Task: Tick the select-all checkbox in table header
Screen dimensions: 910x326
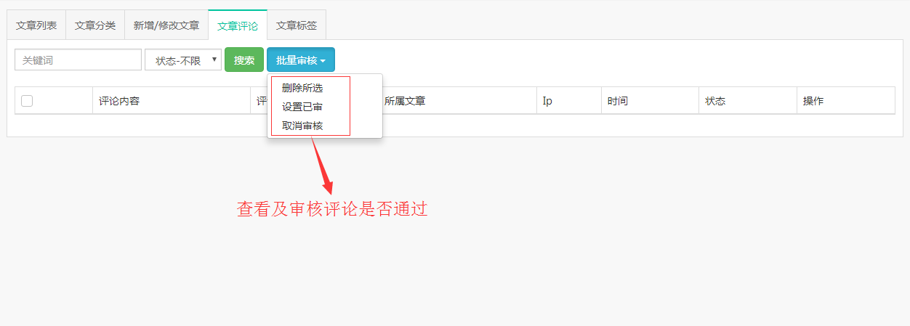Action: (27, 101)
